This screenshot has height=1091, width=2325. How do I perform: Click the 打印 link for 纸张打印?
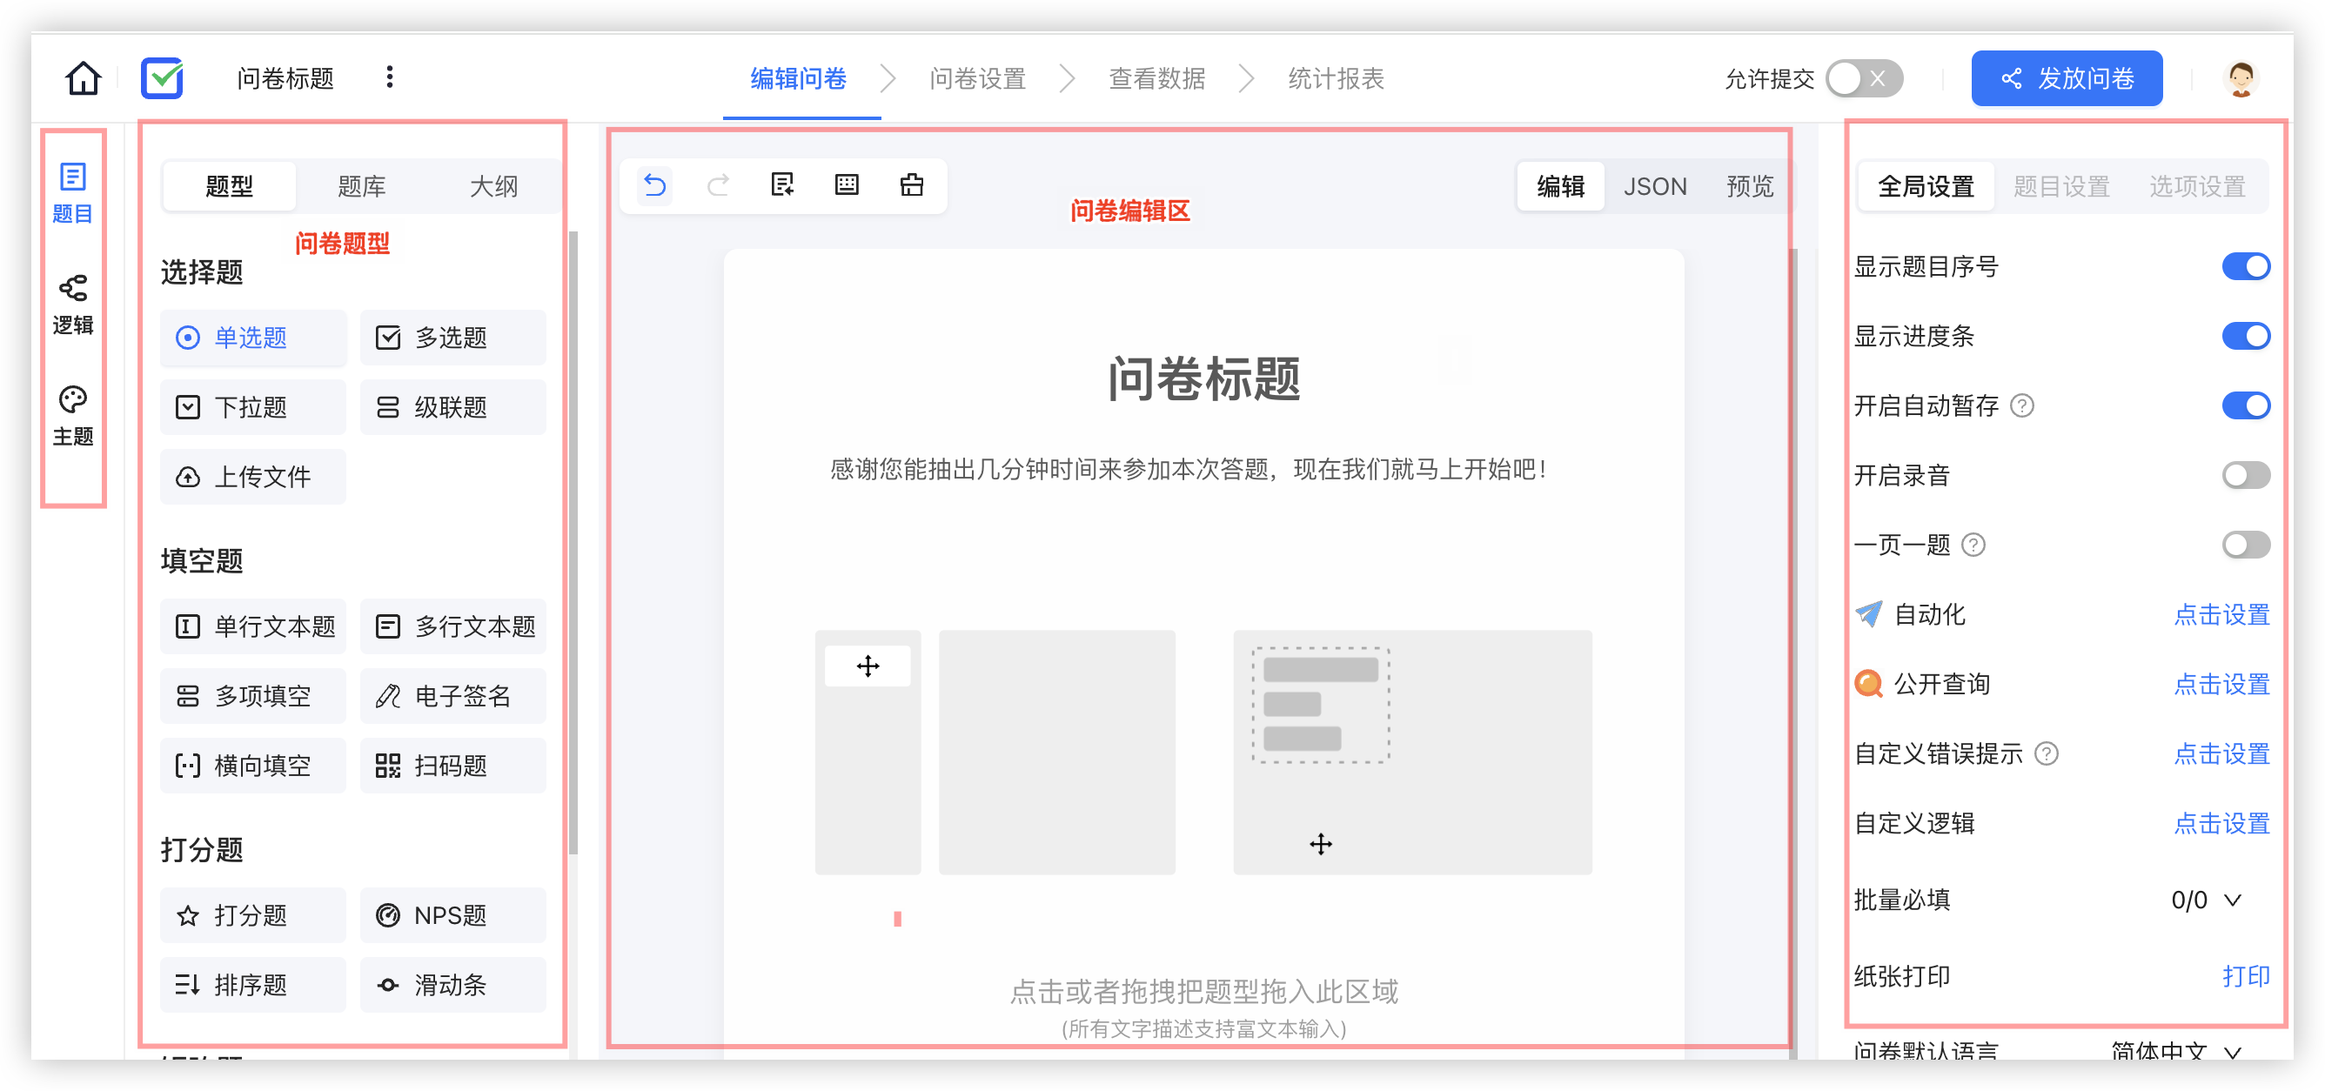tap(2246, 975)
